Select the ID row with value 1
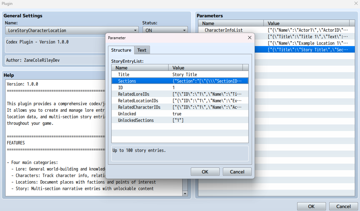Screen dimensions: 360x211 click(x=180, y=88)
